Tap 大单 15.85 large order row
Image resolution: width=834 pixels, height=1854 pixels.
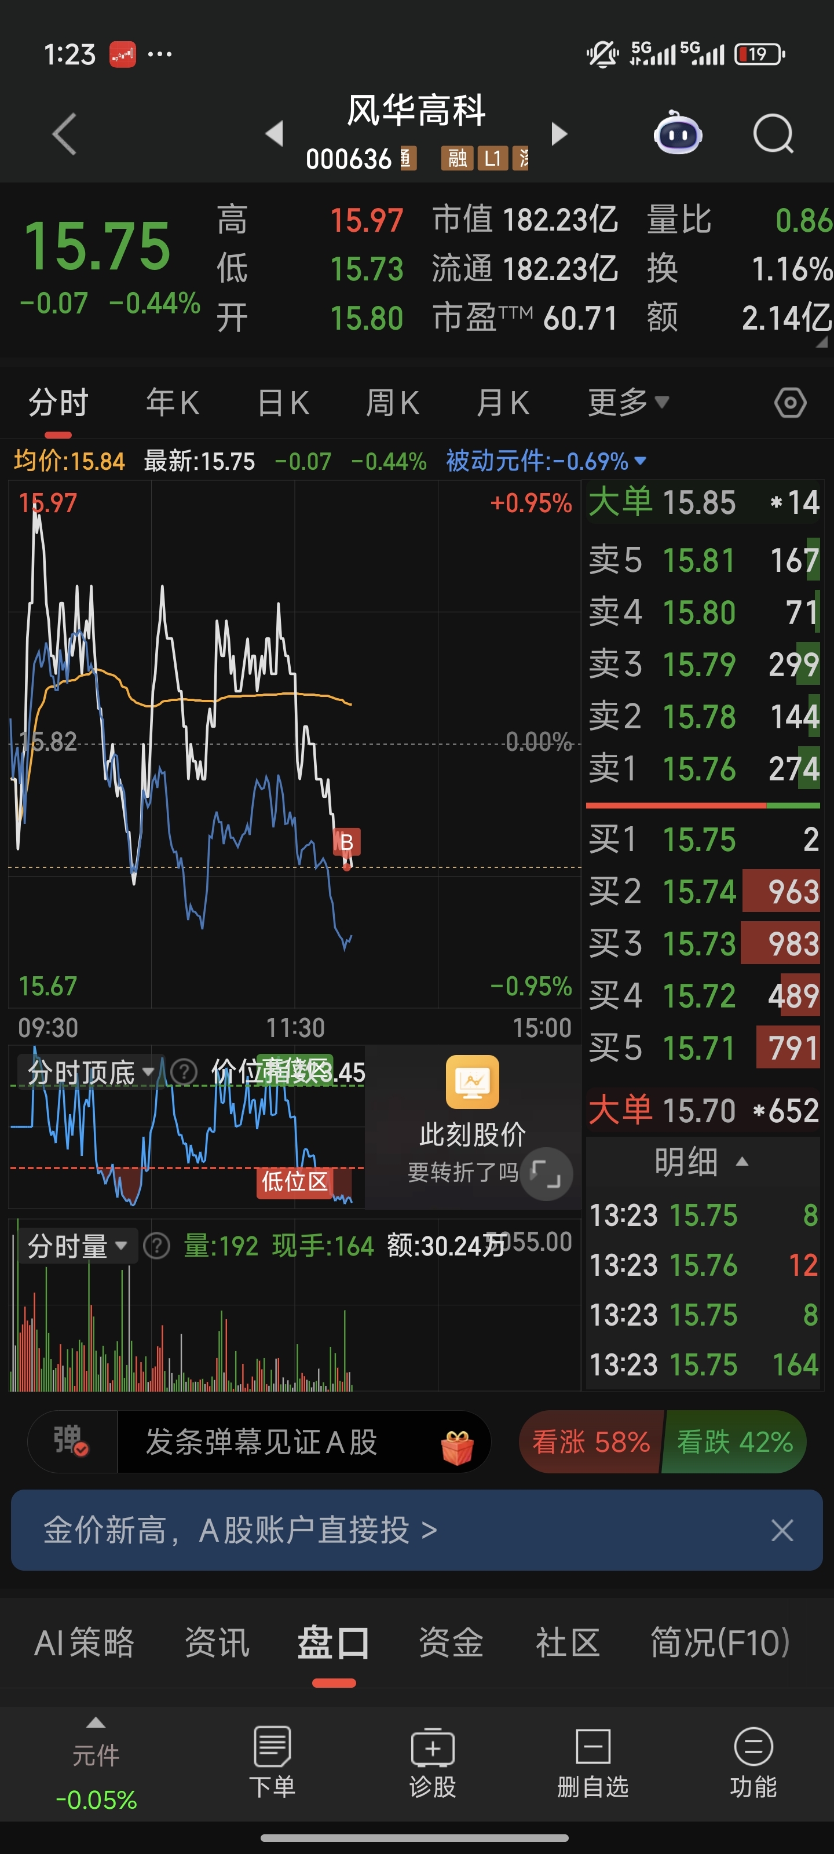(x=703, y=502)
